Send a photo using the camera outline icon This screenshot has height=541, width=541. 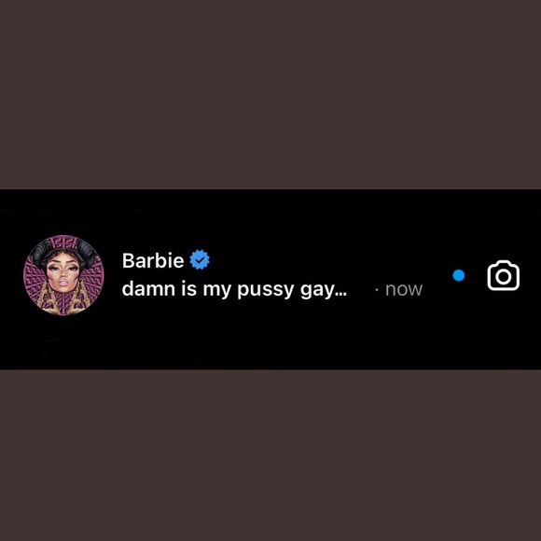point(504,275)
